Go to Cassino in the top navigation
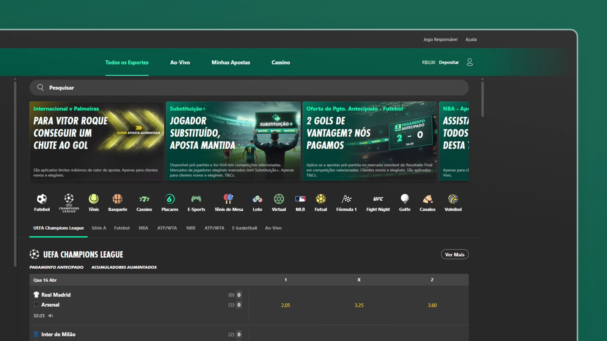Viewport: 607px width, 341px height. click(281, 63)
